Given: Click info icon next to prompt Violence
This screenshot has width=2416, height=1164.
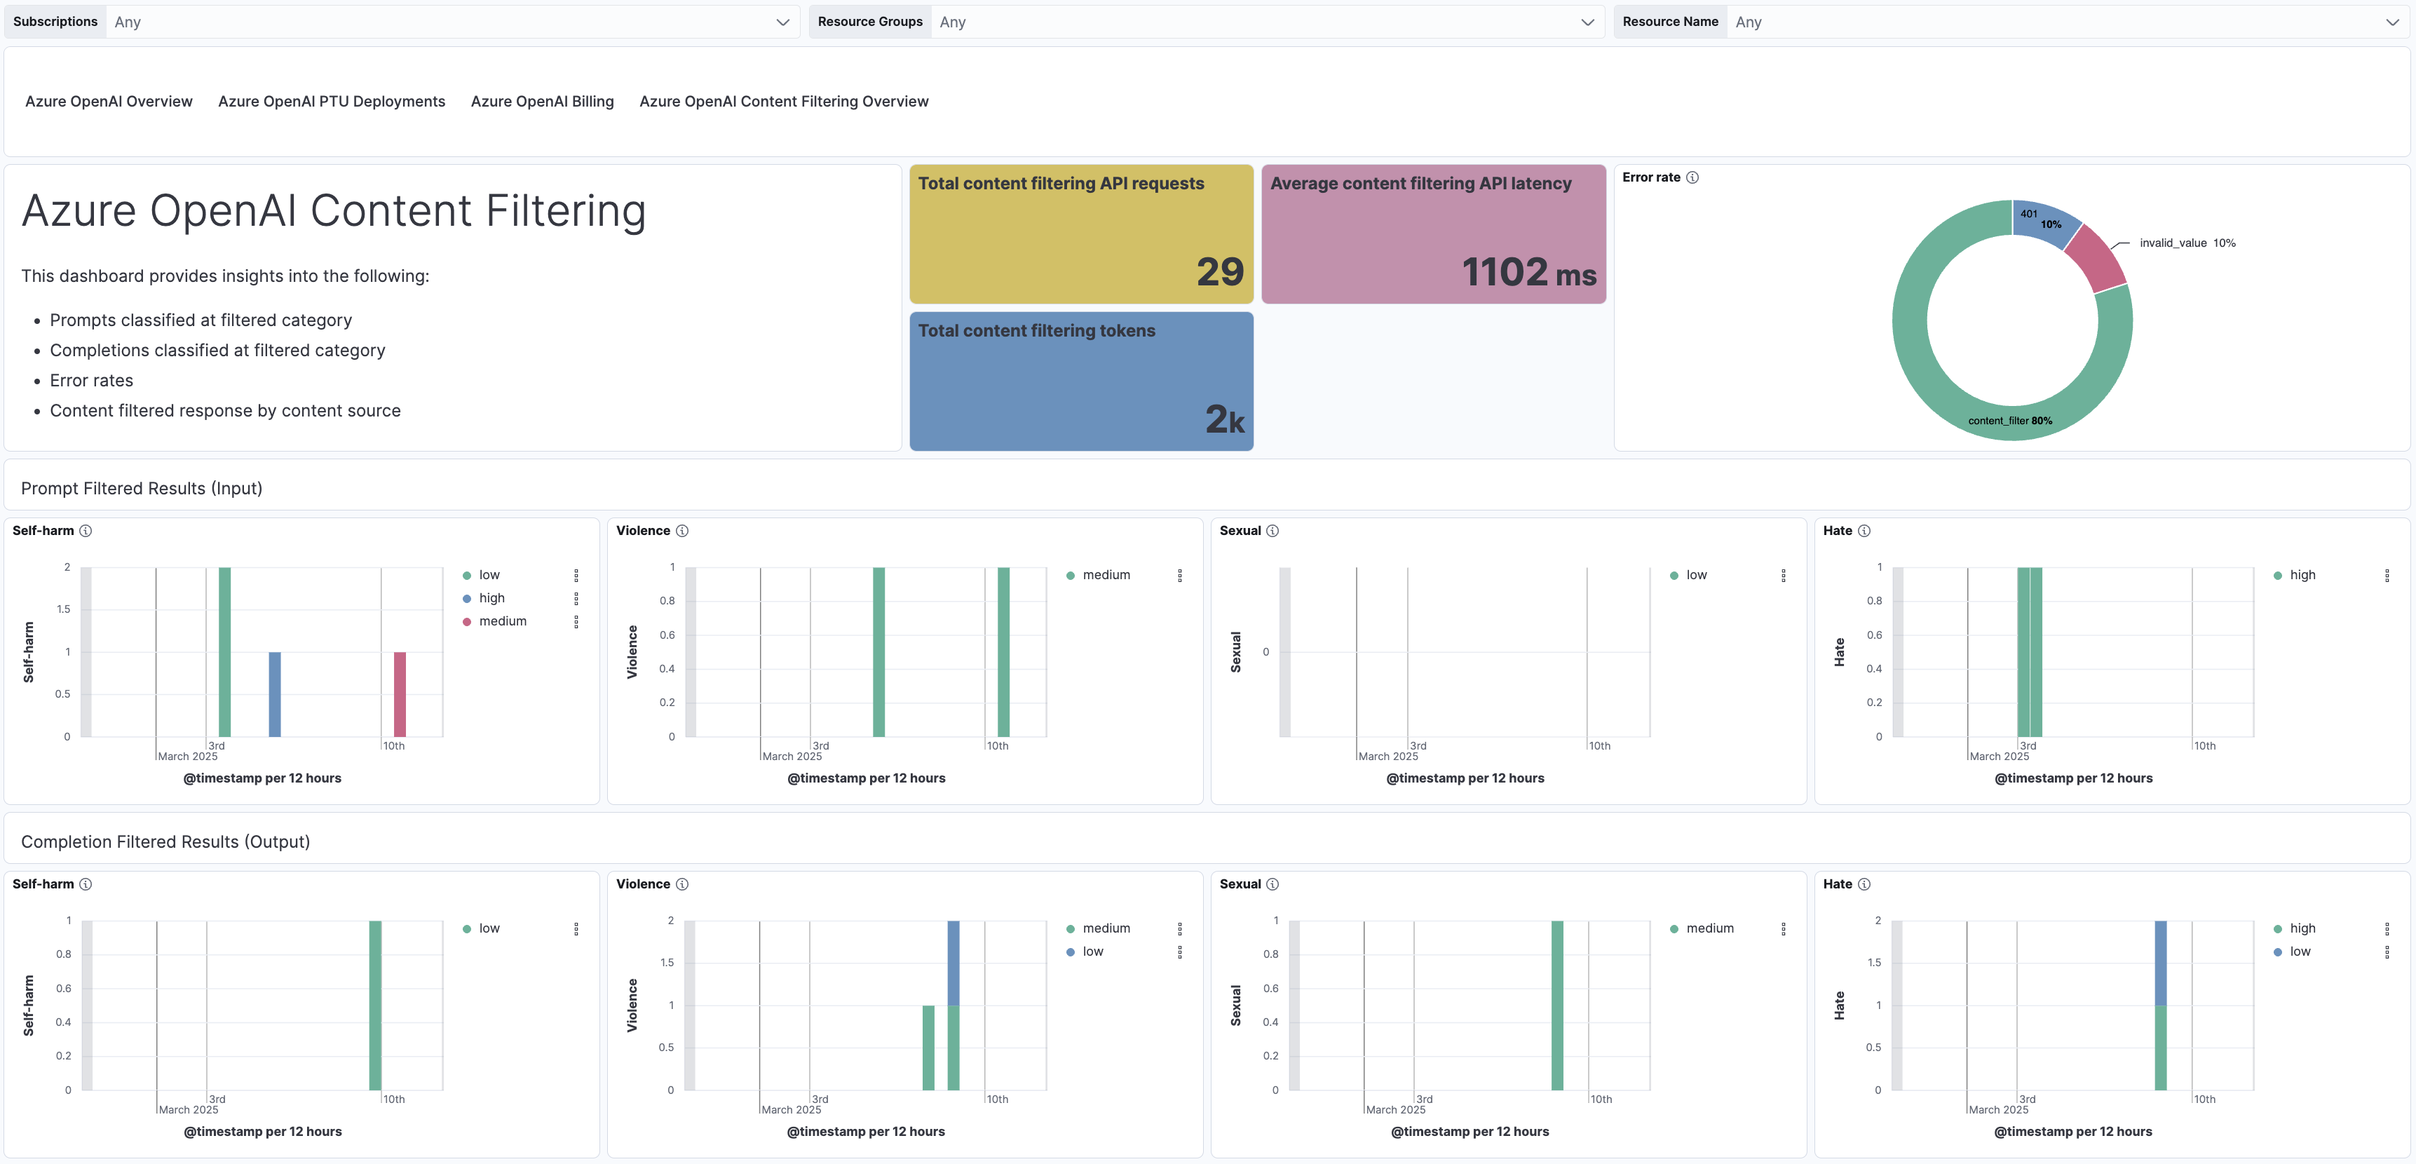Looking at the screenshot, I should pos(682,531).
